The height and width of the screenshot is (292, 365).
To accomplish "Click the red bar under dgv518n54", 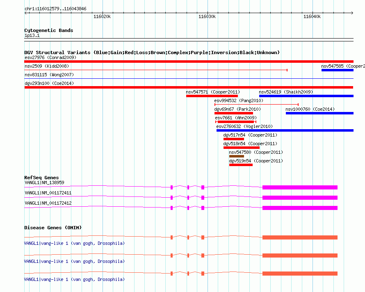I will point(242,148).
